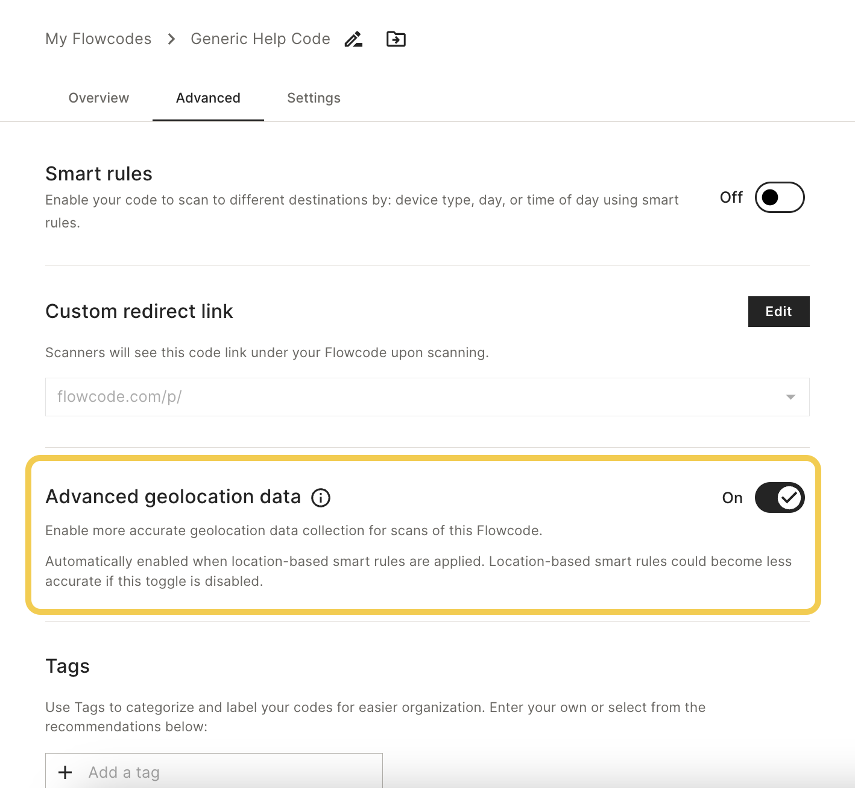This screenshot has height=788, width=855.
Task: Open the custom redirect link combo box
Action: (x=427, y=397)
